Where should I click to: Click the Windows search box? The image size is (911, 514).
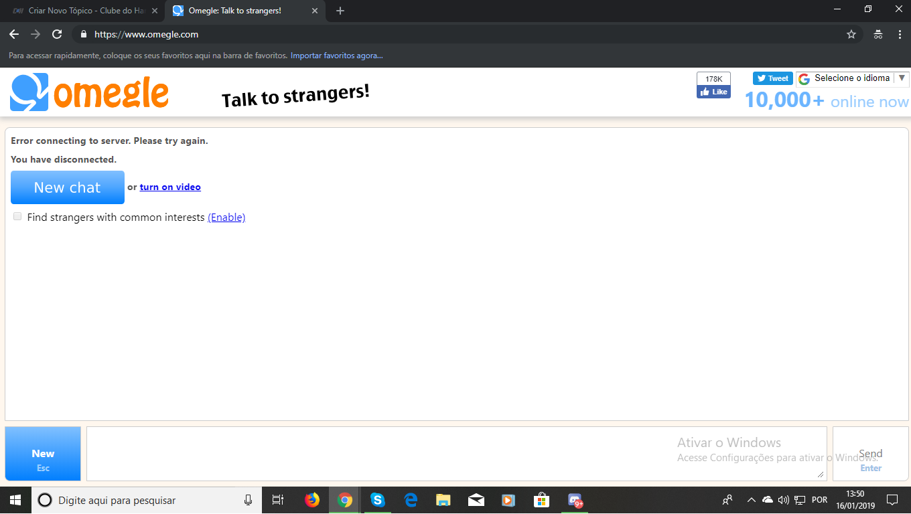click(147, 500)
